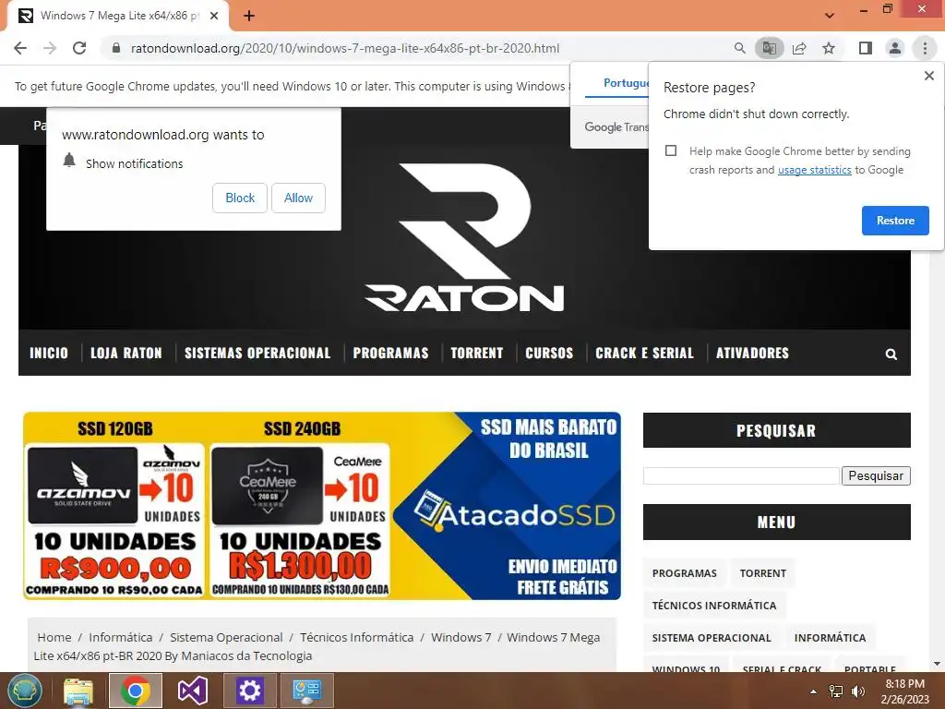Click the browser forward arrow

50,48
